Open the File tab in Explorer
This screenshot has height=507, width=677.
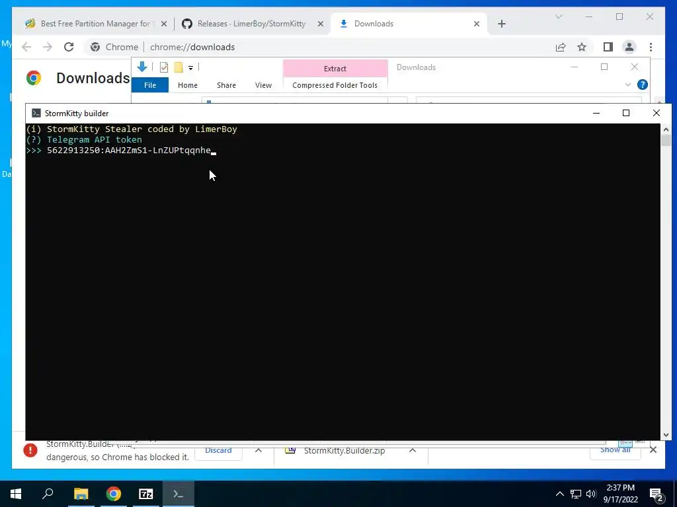[x=150, y=85]
